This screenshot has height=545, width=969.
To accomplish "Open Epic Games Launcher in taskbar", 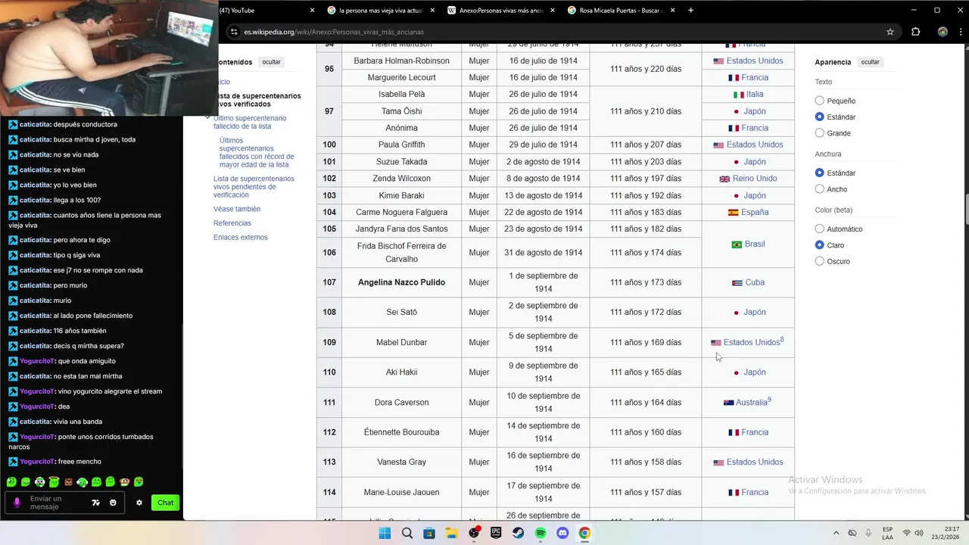I will pos(496,533).
